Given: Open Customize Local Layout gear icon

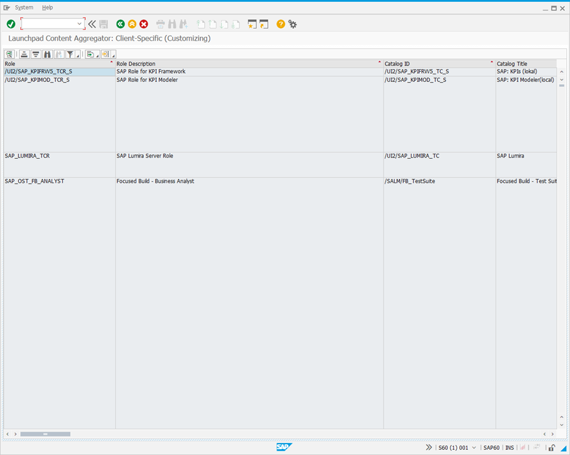Looking at the screenshot, I should click(x=292, y=24).
